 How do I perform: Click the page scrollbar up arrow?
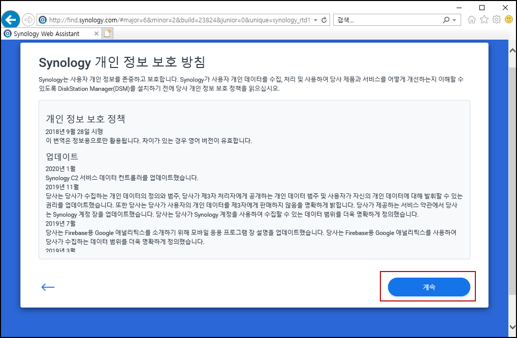pyautogui.click(x=512, y=50)
